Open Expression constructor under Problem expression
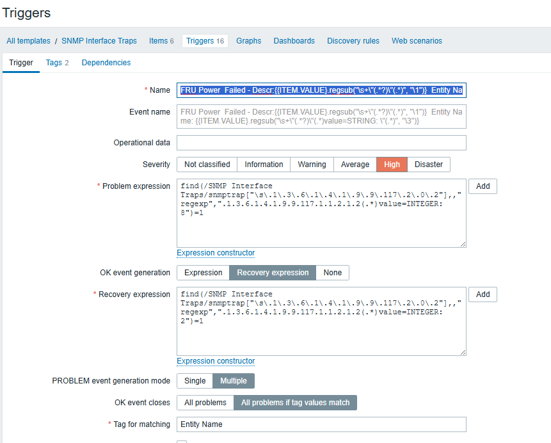 [x=216, y=253]
